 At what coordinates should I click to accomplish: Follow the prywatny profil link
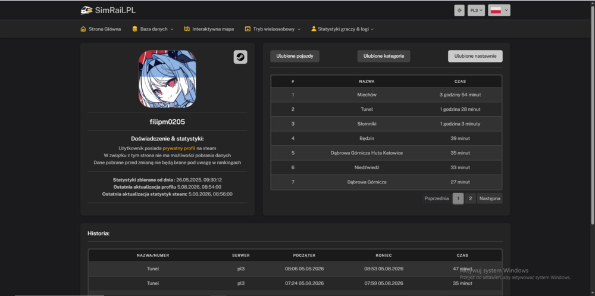(x=178, y=148)
